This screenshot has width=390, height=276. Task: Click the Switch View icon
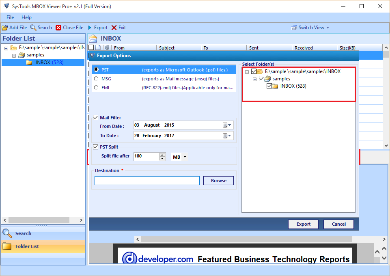click(x=294, y=28)
